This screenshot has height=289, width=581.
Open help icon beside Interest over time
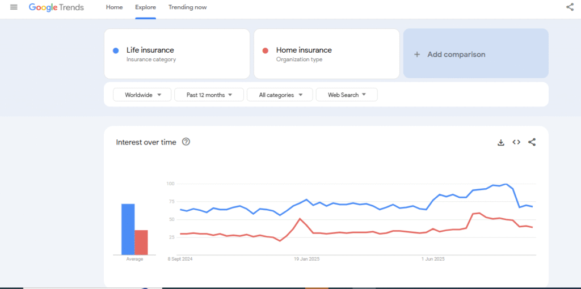186,142
